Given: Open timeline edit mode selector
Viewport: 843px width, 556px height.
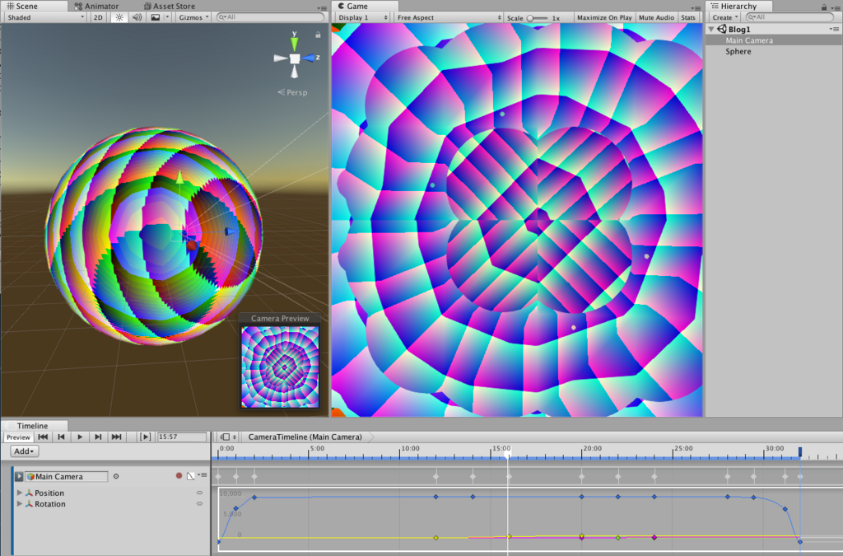Looking at the screenshot, I should pos(229,437).
